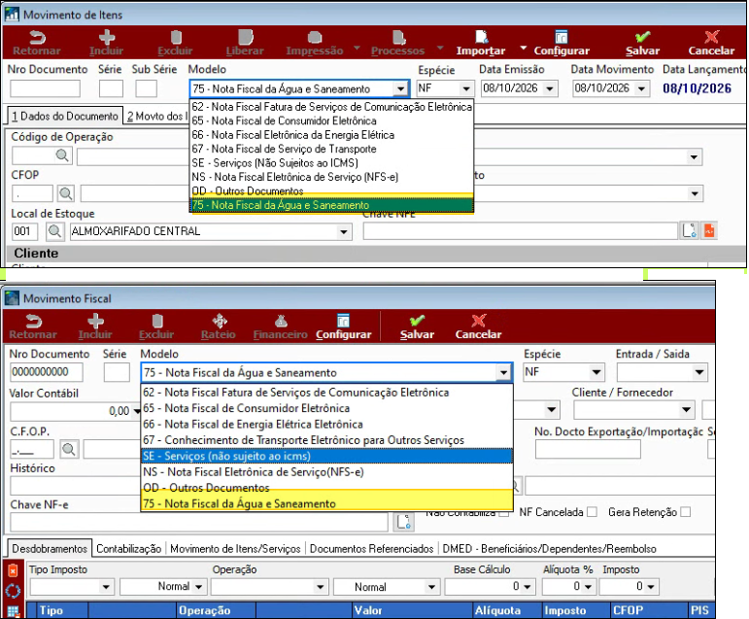Click Retornar in Movimento Fiscal toolbar
The image size is (749, 619).
pyautogui.click(x=33, y=327)
